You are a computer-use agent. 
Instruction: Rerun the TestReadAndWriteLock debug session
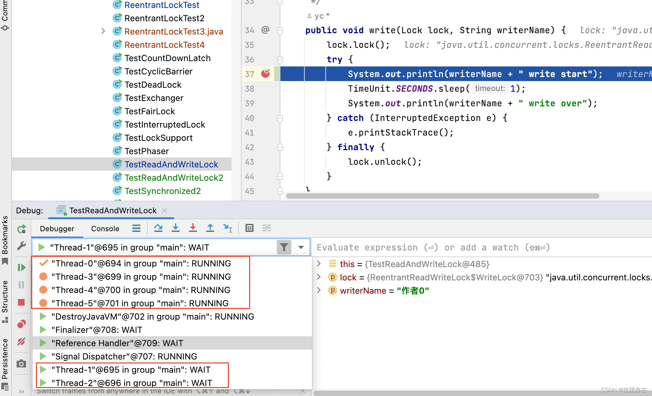[x=21, y=229]
